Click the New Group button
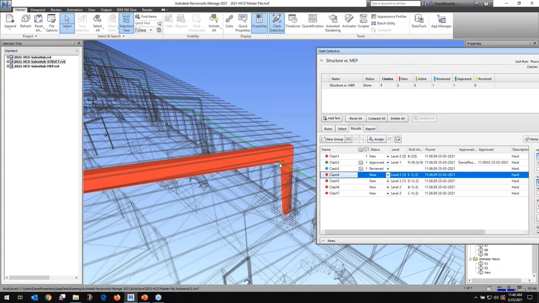Viewport: 539px width, 303px height. coord(333,139)
